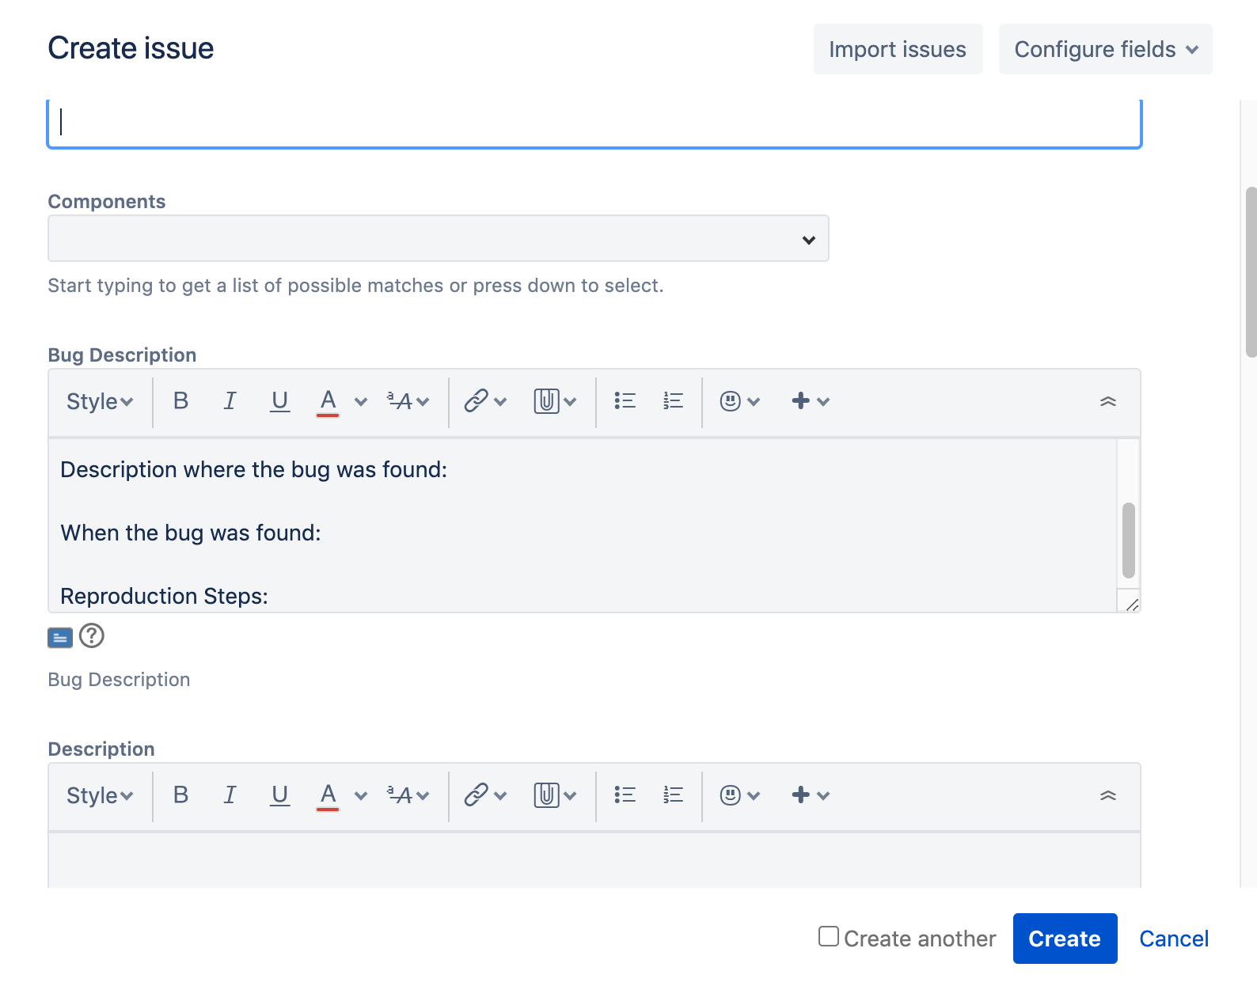Viewport: 1257px width, 986px height.
Task: Expand Configure fields menu
Action: pos(1105,49)
